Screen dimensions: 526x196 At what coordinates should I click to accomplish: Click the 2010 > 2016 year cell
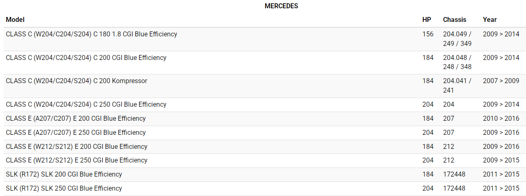point(501,119)
